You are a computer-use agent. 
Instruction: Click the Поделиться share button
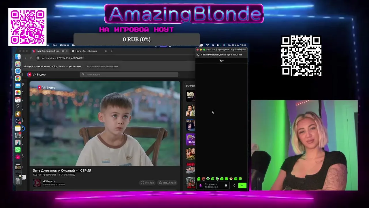click(167, 183)
